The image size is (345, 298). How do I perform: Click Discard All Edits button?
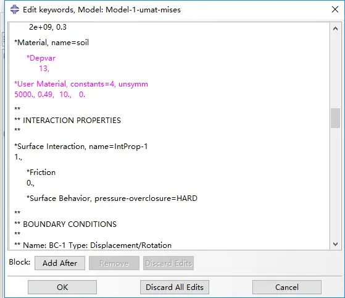click(x=175, y=287)
